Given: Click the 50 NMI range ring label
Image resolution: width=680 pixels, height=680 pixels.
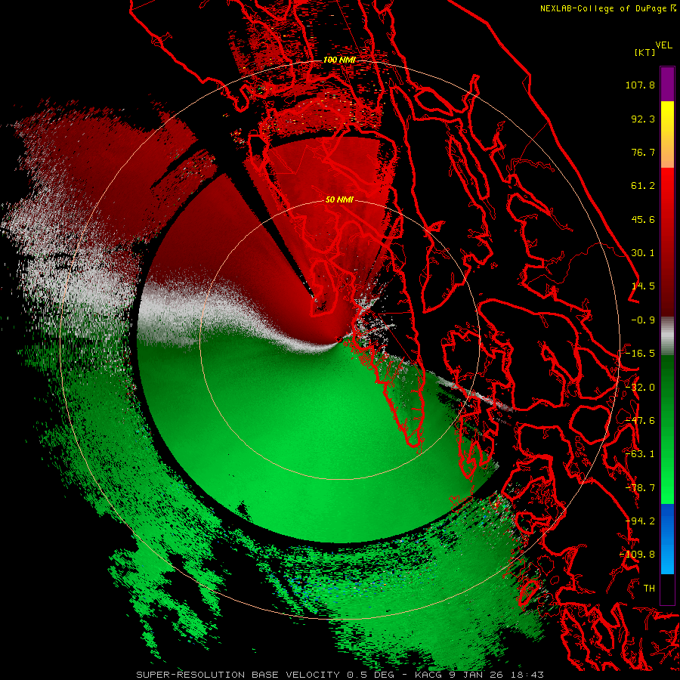Looking at the screenshot, I should point(339,199).
